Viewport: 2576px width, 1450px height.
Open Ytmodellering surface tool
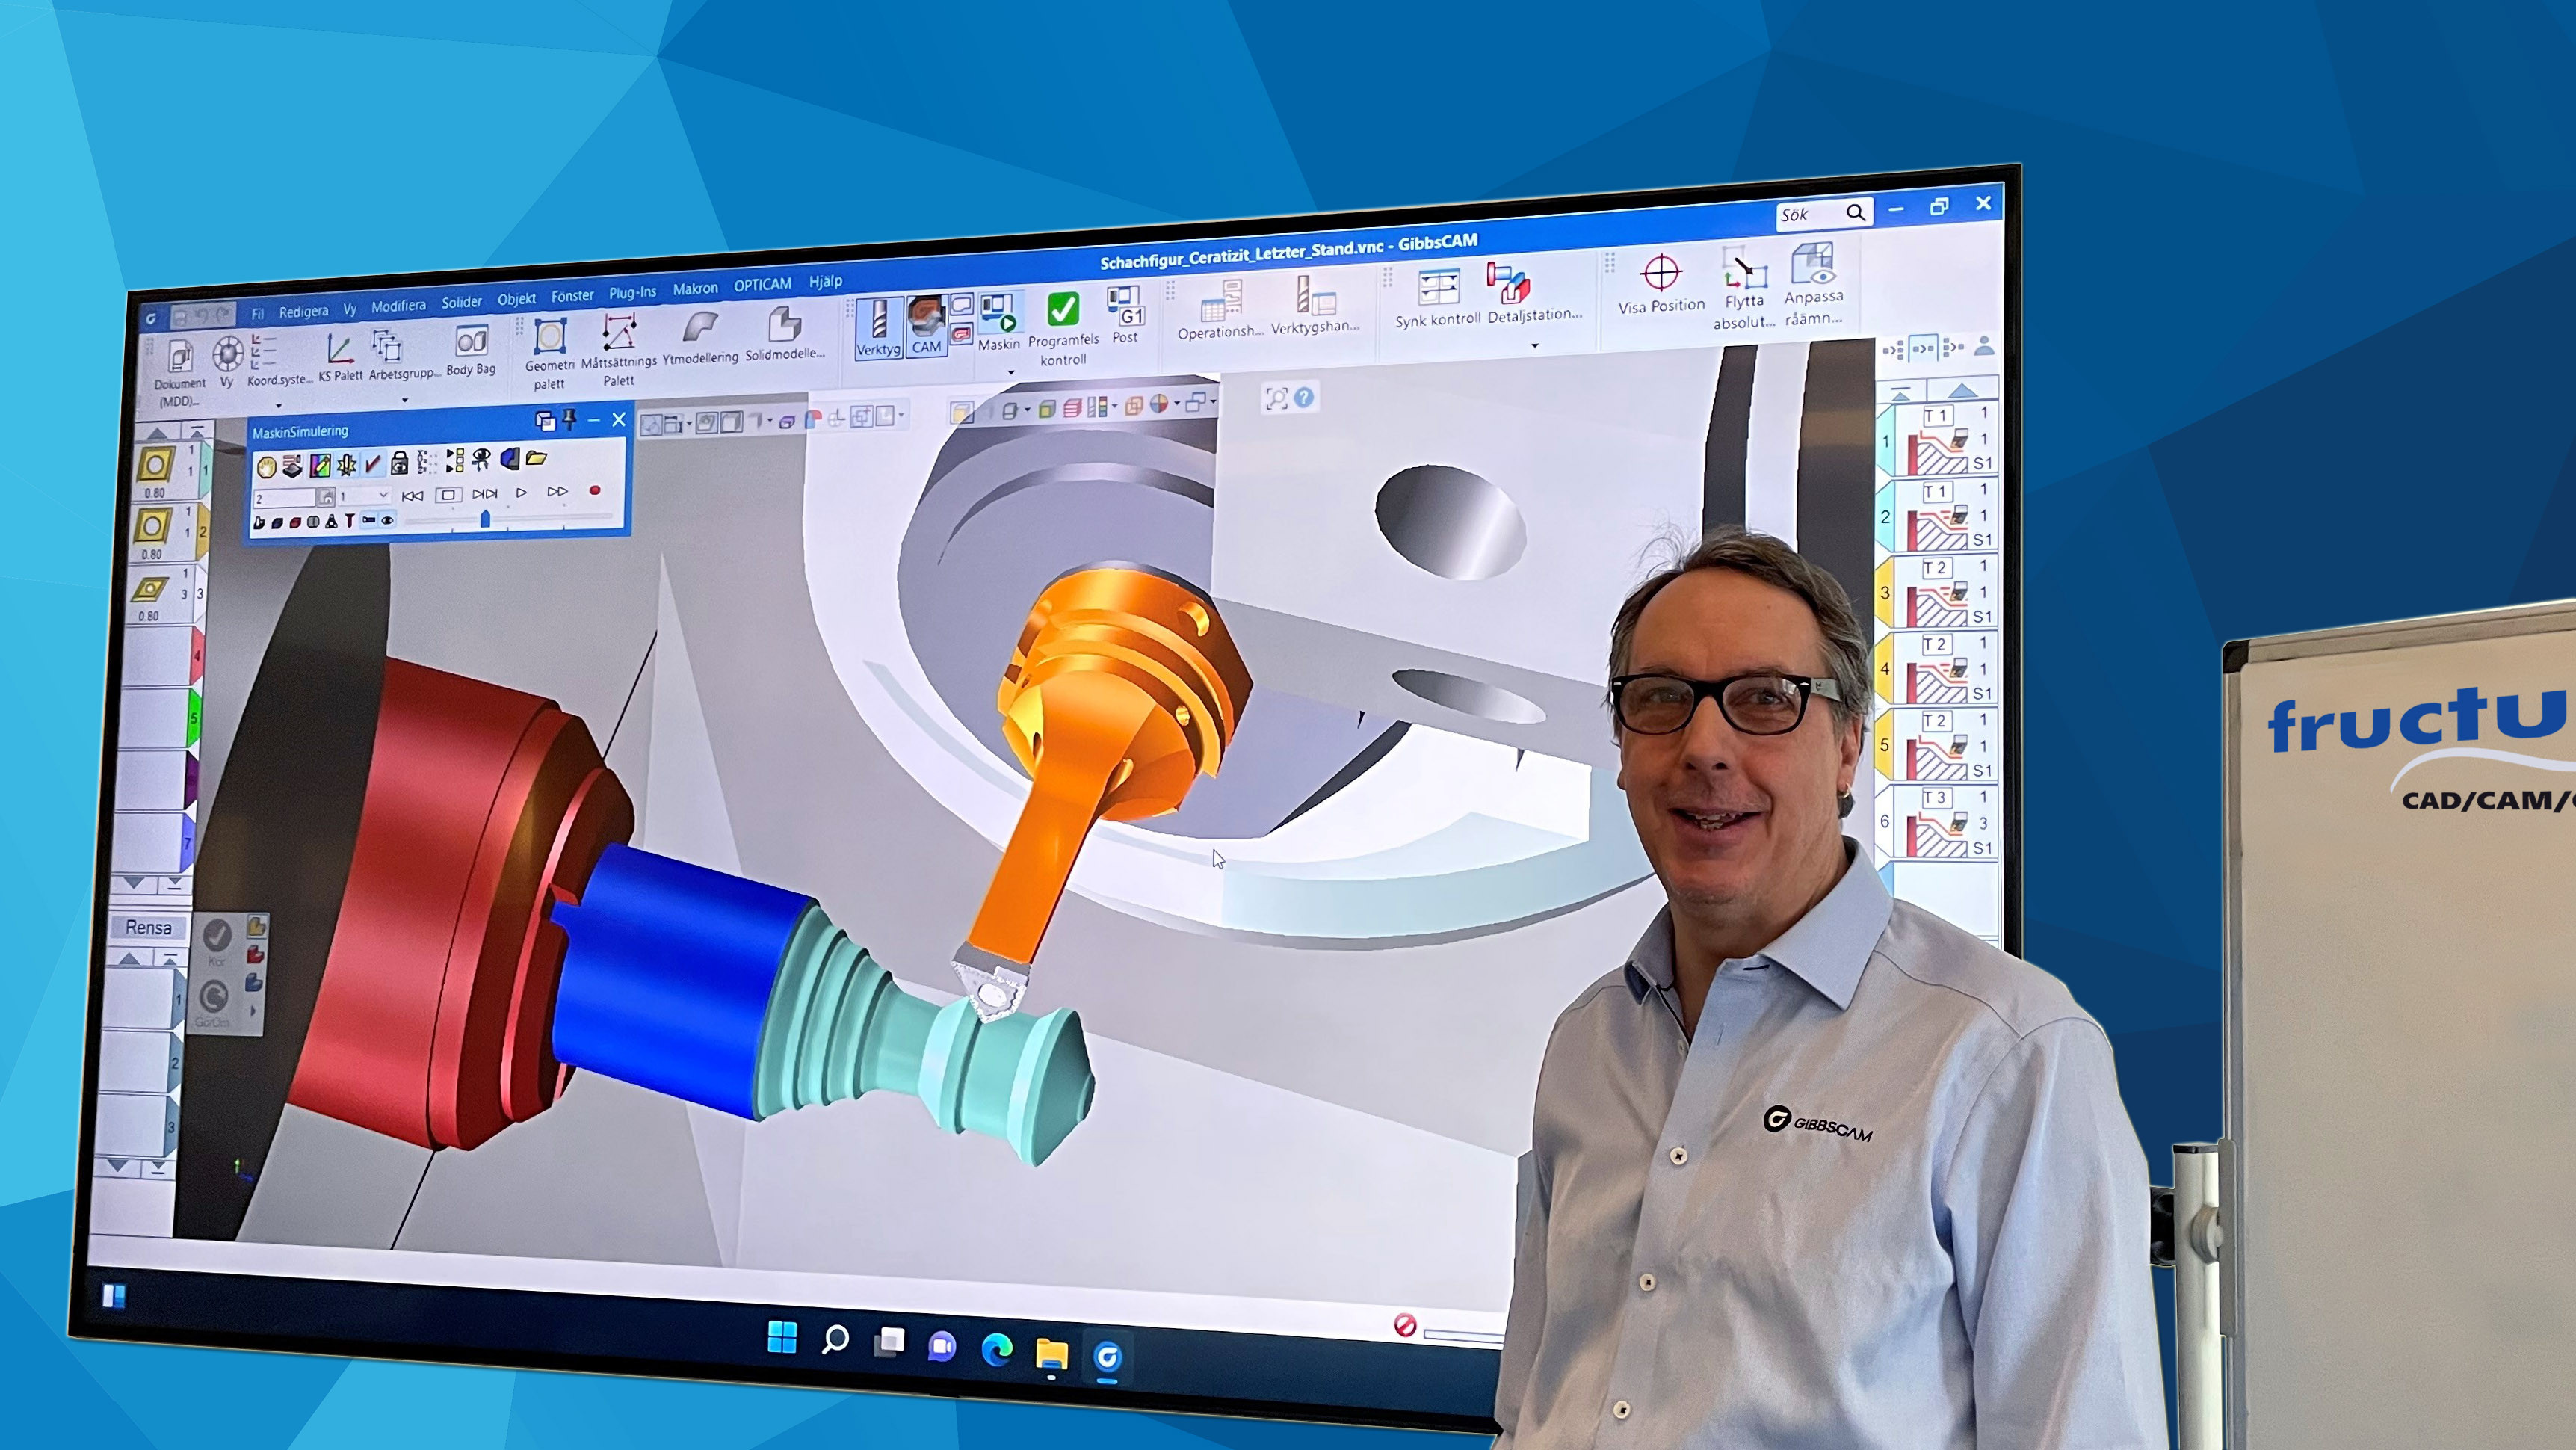tap(700, 329)
